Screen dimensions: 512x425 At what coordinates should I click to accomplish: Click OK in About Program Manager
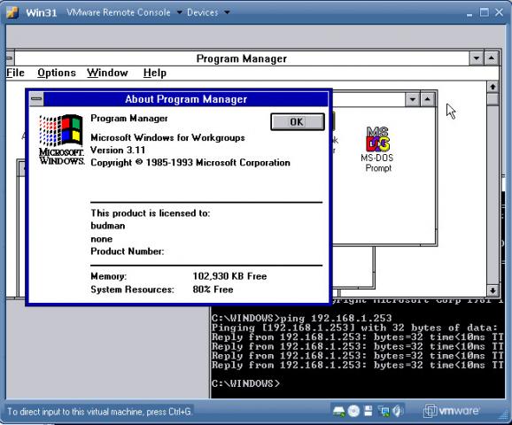(x=297, y=122)
